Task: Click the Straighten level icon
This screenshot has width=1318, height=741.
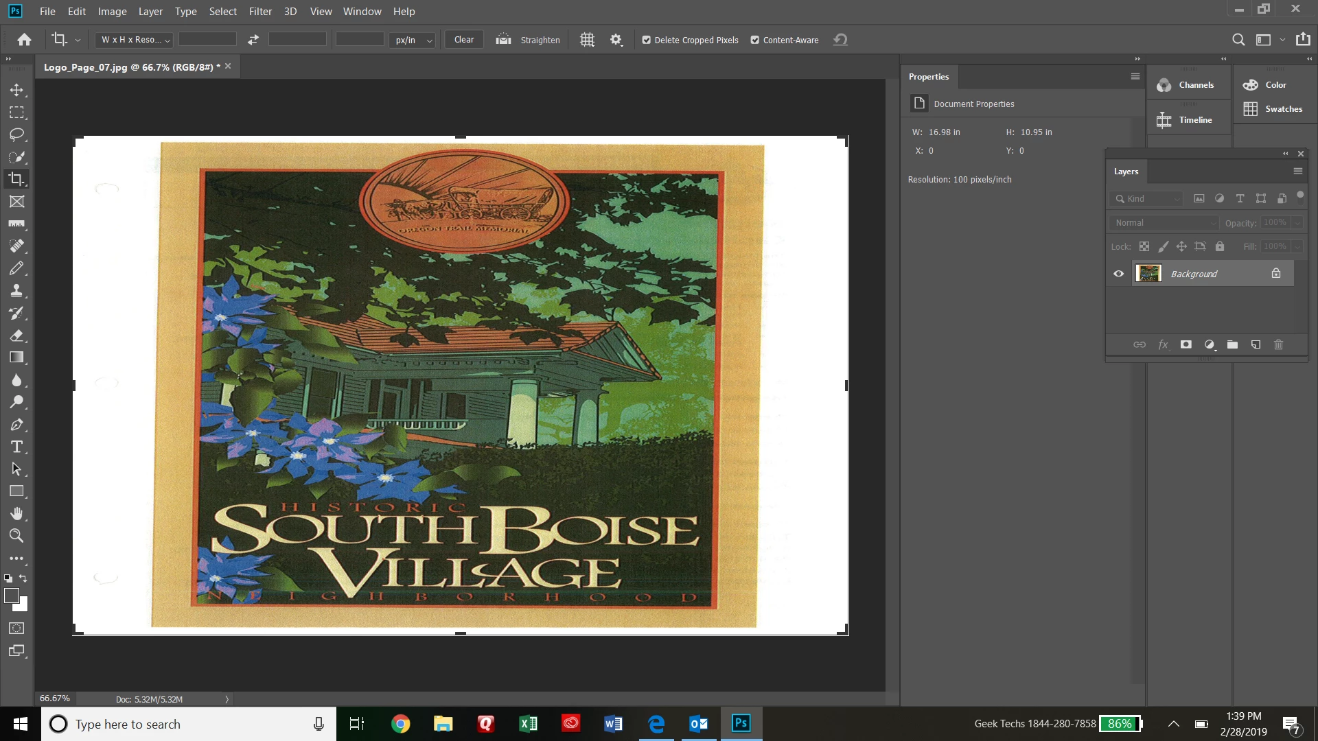Action: click(x=504, y=40)
